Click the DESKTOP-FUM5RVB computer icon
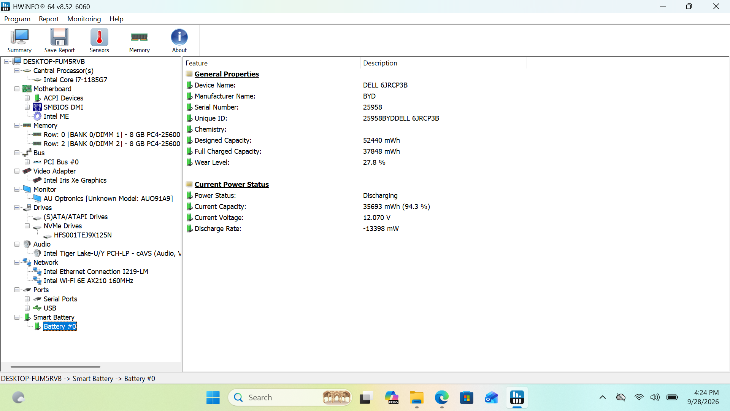Viewport: 730px width, 411px height. [17, 62]
